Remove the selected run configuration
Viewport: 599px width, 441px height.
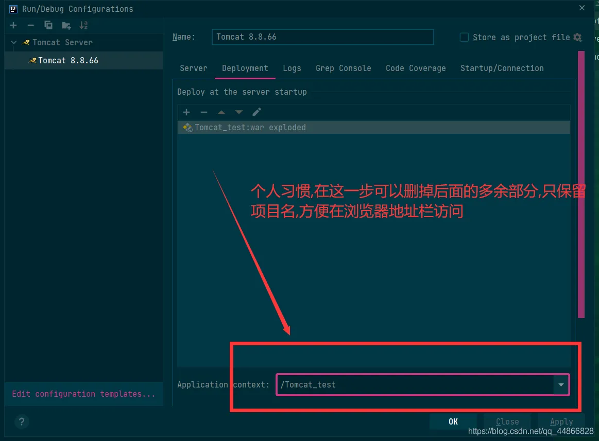[31, 25]
